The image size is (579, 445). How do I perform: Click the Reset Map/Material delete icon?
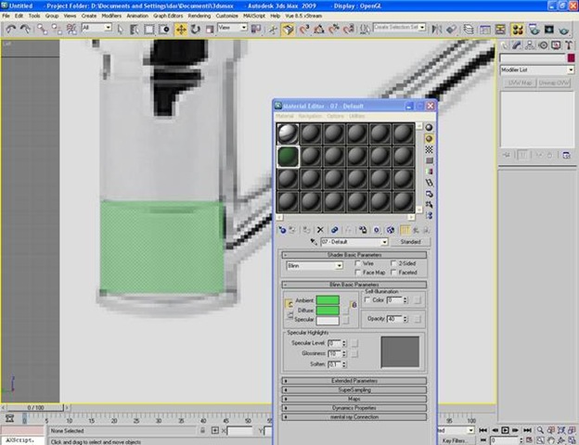(x=320, y=229)
